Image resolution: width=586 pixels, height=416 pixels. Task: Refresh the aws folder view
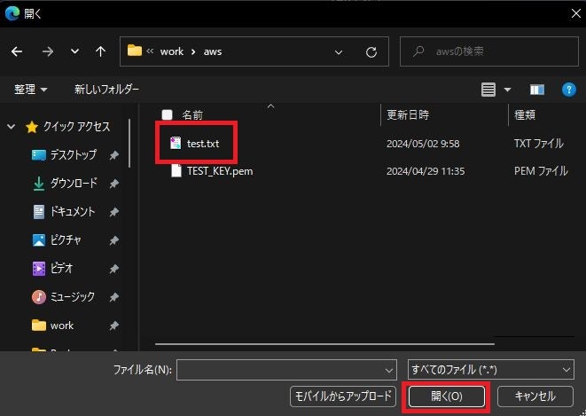point(371,52)
